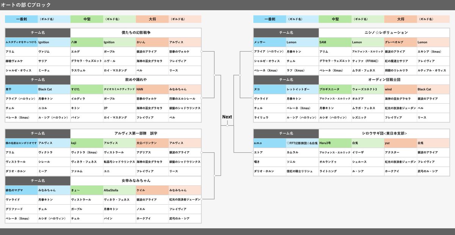Click player name ムスタディオをやっつけろ
This screenshot has height=235, width=455.
coord(21,42)
